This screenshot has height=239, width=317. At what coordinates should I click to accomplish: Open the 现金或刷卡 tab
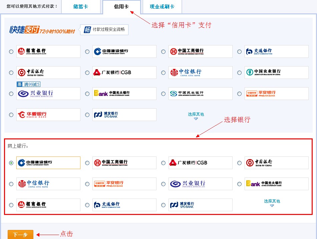[162, 7]
